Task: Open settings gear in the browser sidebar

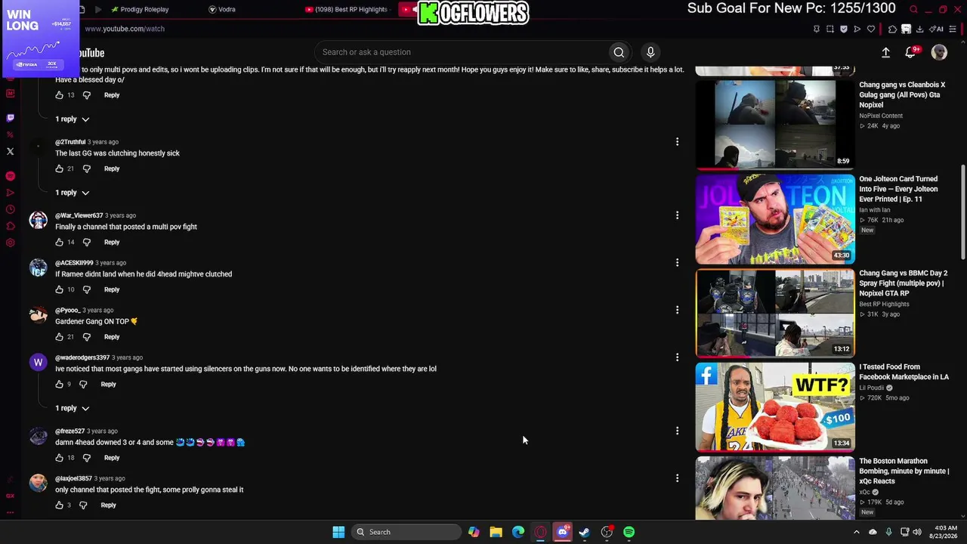Action: 10,243
